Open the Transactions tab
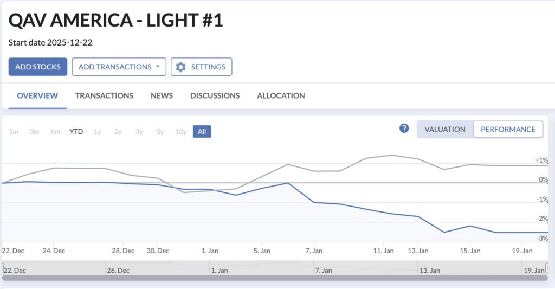This screenshot has height=289, width=555. pyautogui.click(x=104, y=95)
